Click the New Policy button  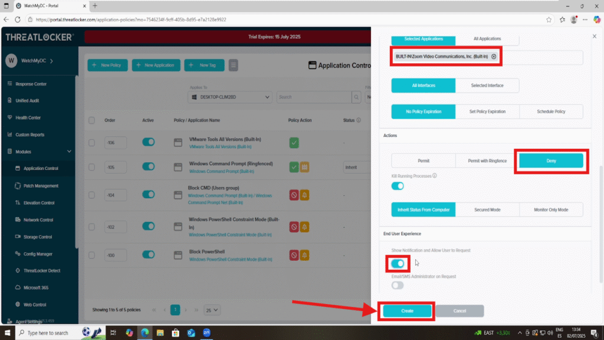coord(107,65)
